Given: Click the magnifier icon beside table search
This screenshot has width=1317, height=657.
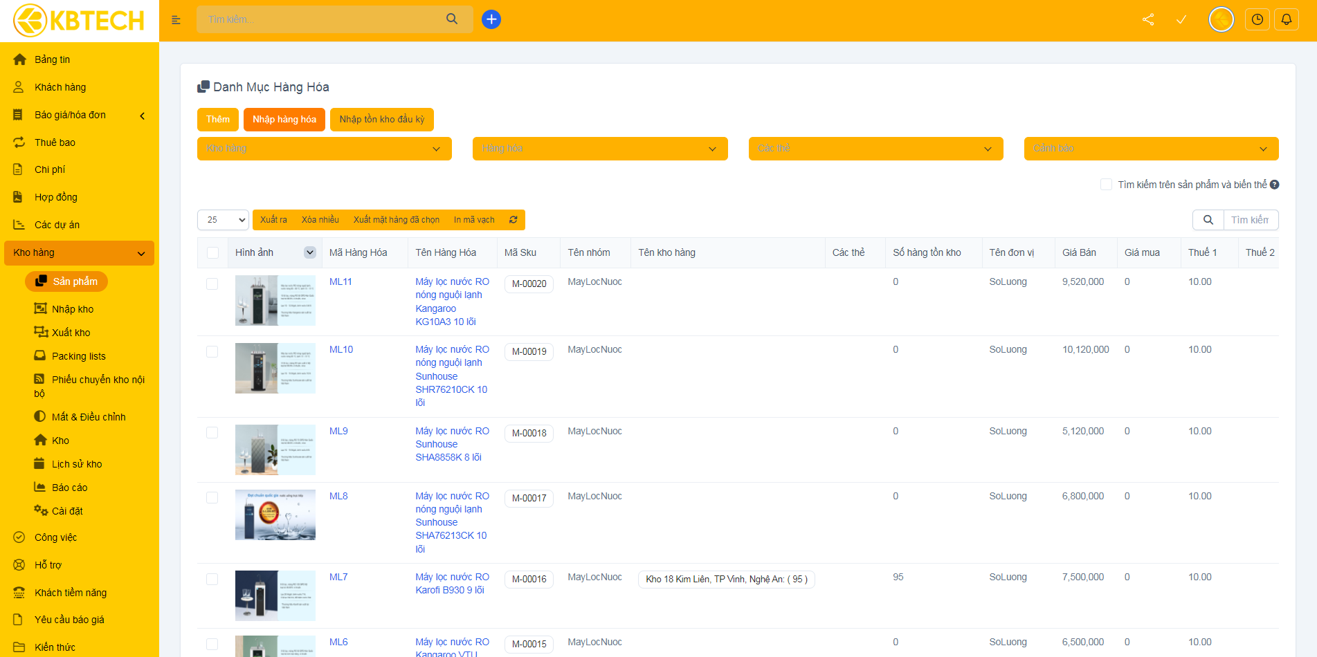Looking at the screenshot, I should [x=1208, y=220].
